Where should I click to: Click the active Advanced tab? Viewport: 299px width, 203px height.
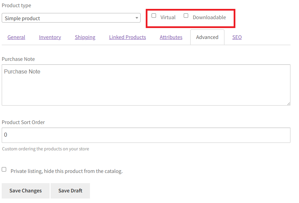coord(207,37)
